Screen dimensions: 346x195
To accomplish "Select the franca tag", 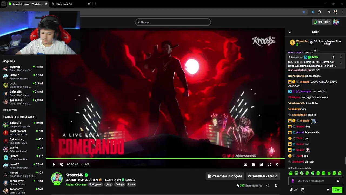I will (x=131, y=184).
